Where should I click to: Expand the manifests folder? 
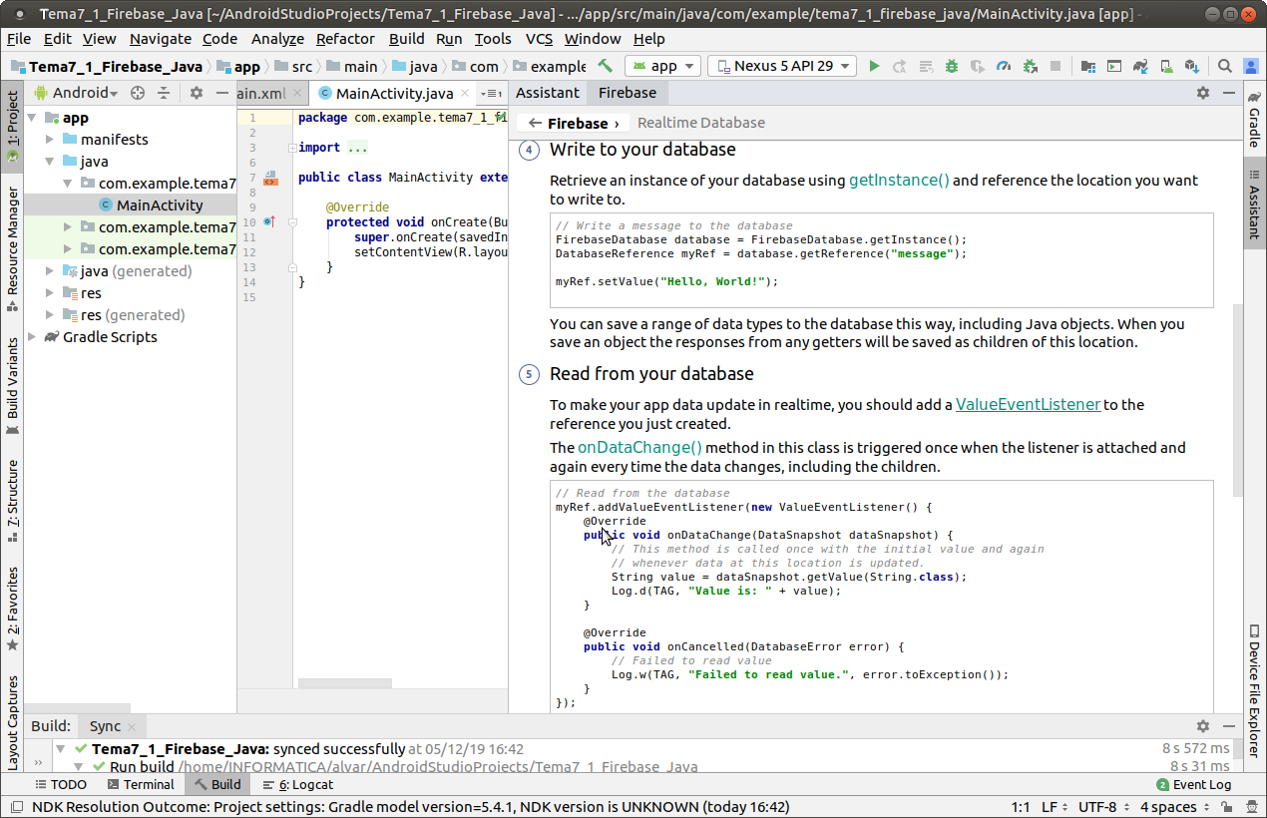[49, 140]
